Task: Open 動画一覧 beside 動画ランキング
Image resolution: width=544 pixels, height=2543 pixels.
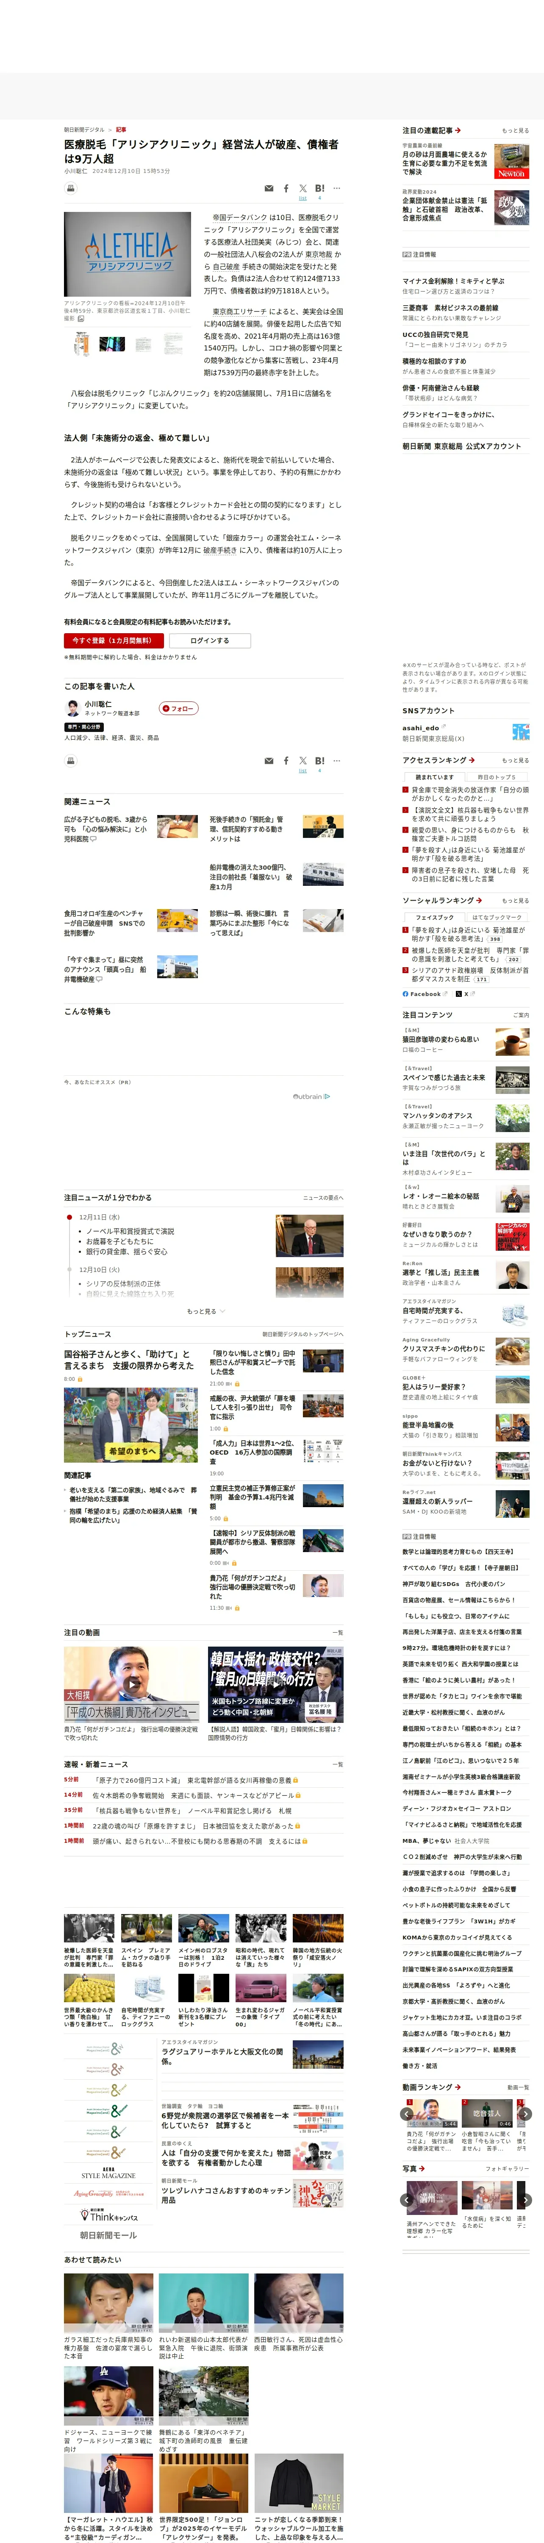Action: tap(518, 2087)
